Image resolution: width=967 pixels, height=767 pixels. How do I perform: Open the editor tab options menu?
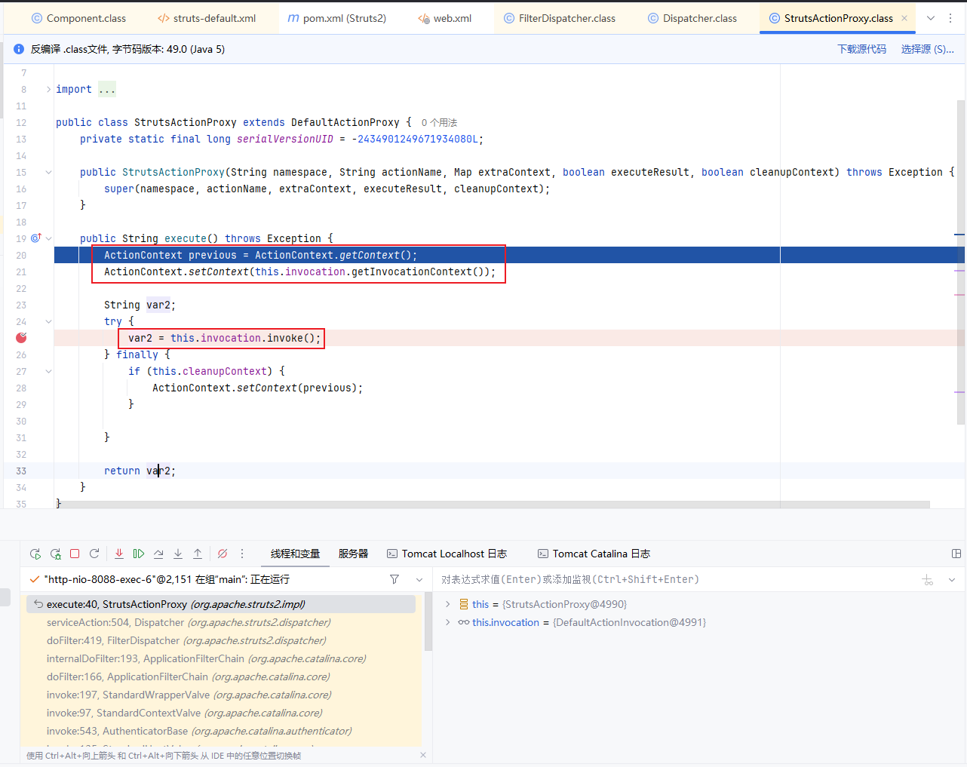coord(950,18)
